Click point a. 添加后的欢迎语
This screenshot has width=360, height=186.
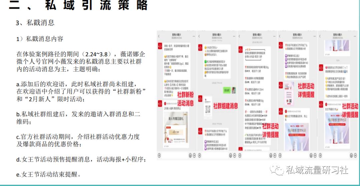click(81, 92)
